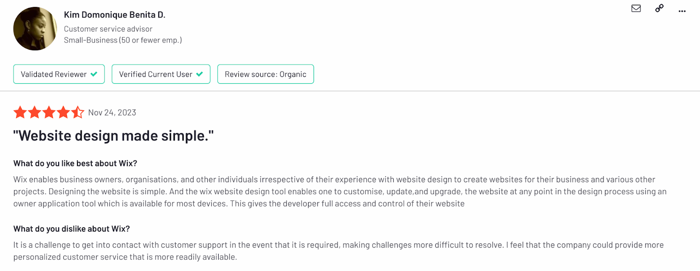Expand the 'What do you dislike about Wix?' section
Screen dimensions: 700x271
71,228
